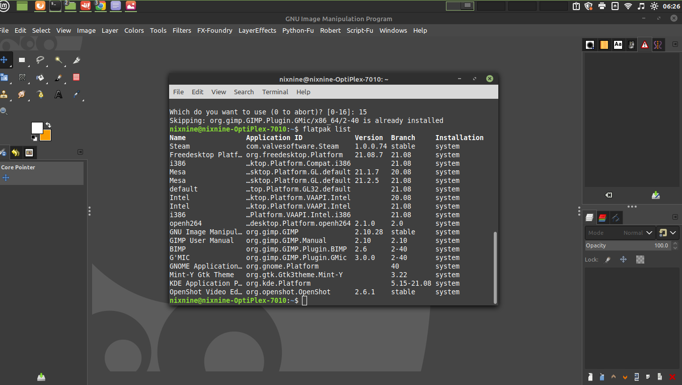Open left dock tab configuration menu
The height and width of the screenshot is (385, 682).
click(80, 152)
